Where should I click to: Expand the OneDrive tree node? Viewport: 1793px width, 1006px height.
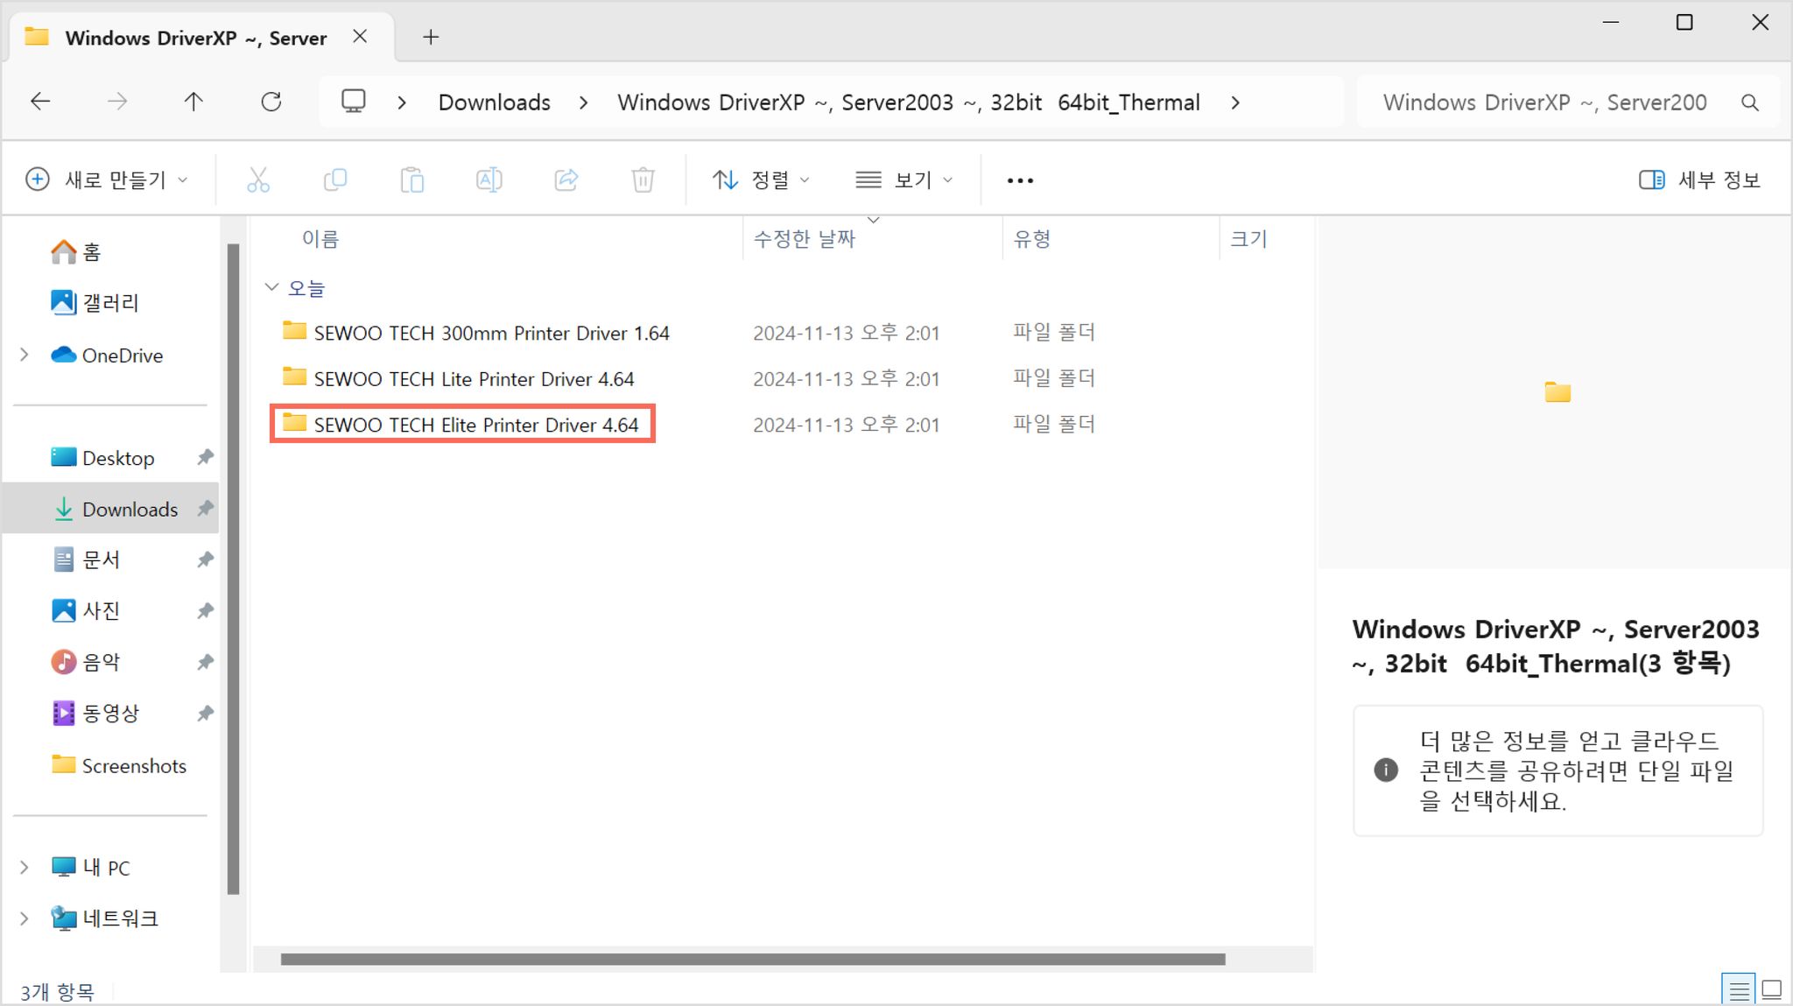[25, 355]
